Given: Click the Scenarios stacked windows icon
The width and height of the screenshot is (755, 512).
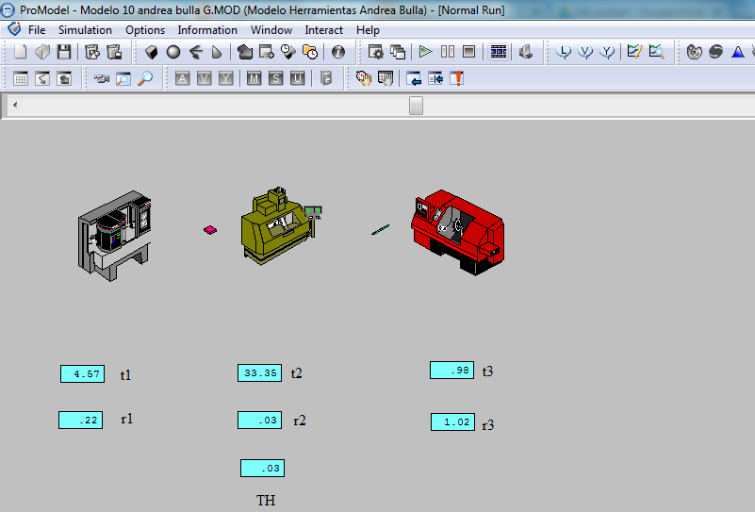Looking at the screenshot, I should 398,52.
